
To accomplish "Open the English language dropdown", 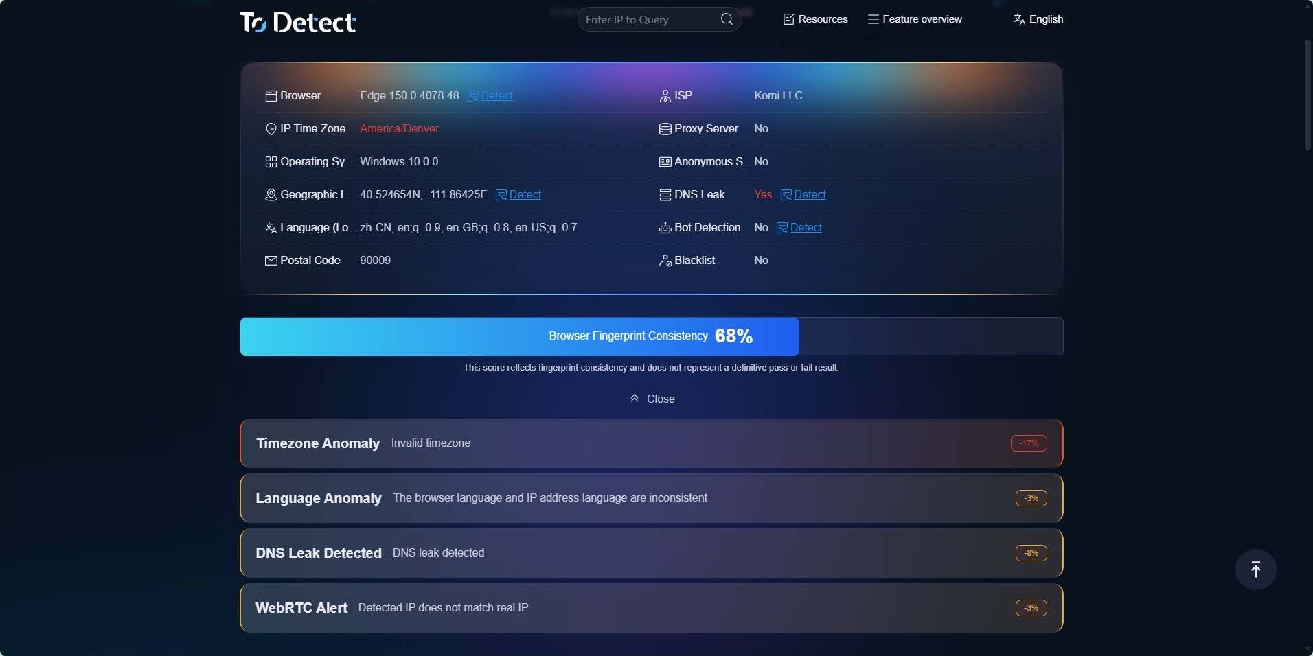I will coord(1038,19).
